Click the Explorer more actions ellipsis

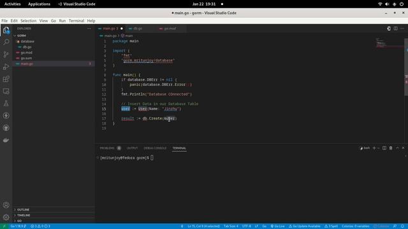[x=89, y=29]
